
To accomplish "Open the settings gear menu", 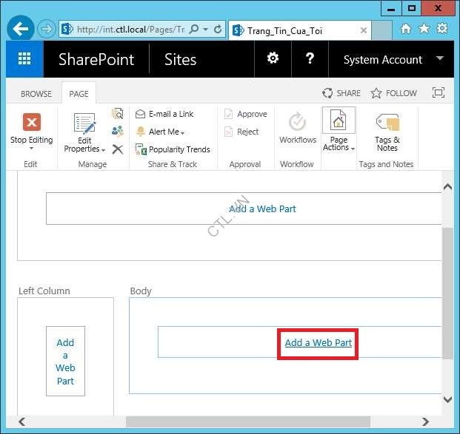I will (273, 59).
